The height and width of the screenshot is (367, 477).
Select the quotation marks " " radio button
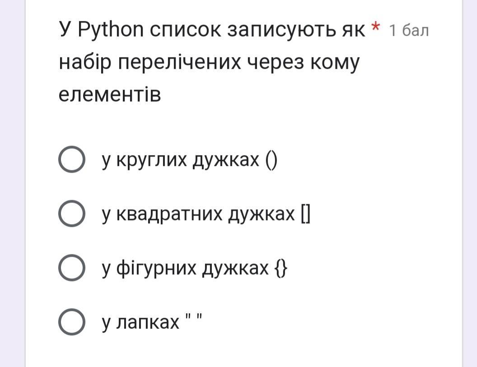click(71, 322)
